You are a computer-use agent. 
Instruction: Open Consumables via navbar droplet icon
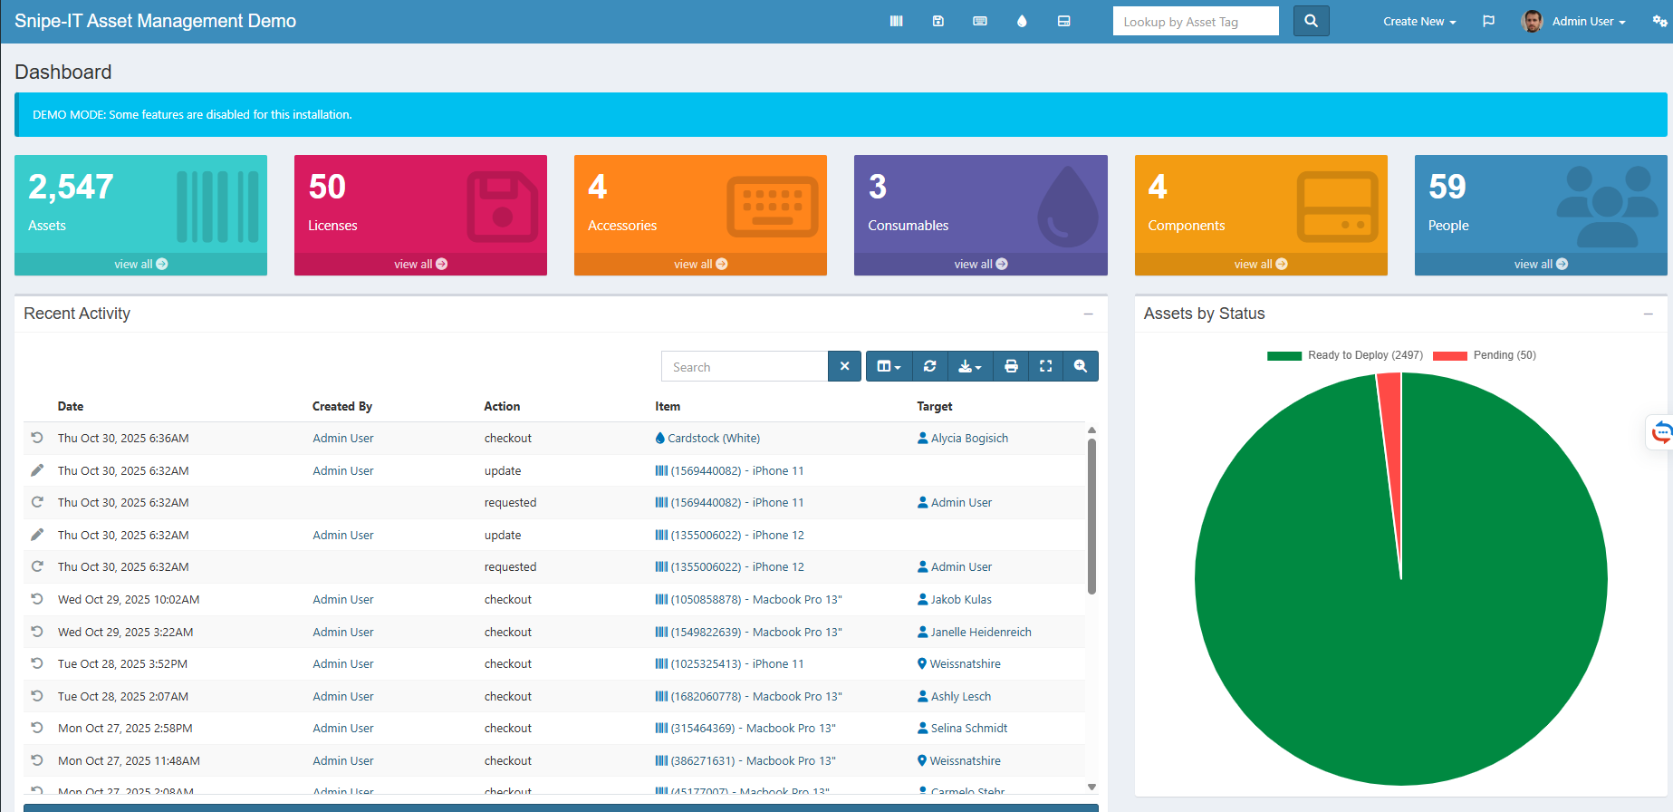[x=1022, y=21]
